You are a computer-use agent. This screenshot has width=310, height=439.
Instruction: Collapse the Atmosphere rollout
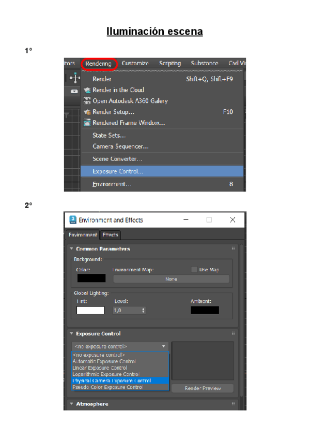pos(72,404)
